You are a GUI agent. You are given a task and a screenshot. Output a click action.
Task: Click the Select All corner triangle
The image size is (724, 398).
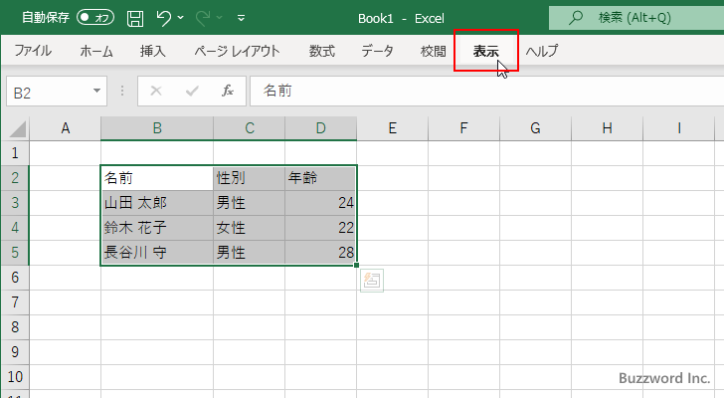[16, 128]
